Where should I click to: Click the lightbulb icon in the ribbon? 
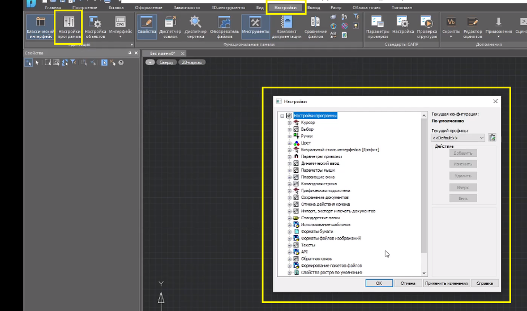[x=356, y=26]
